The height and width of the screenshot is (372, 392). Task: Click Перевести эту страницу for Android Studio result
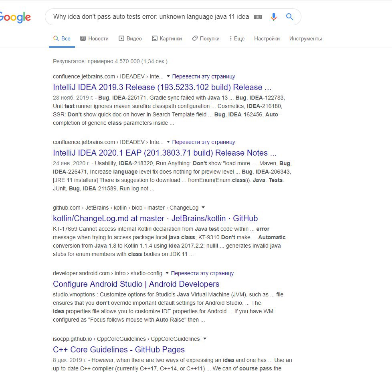click(202, 274)
